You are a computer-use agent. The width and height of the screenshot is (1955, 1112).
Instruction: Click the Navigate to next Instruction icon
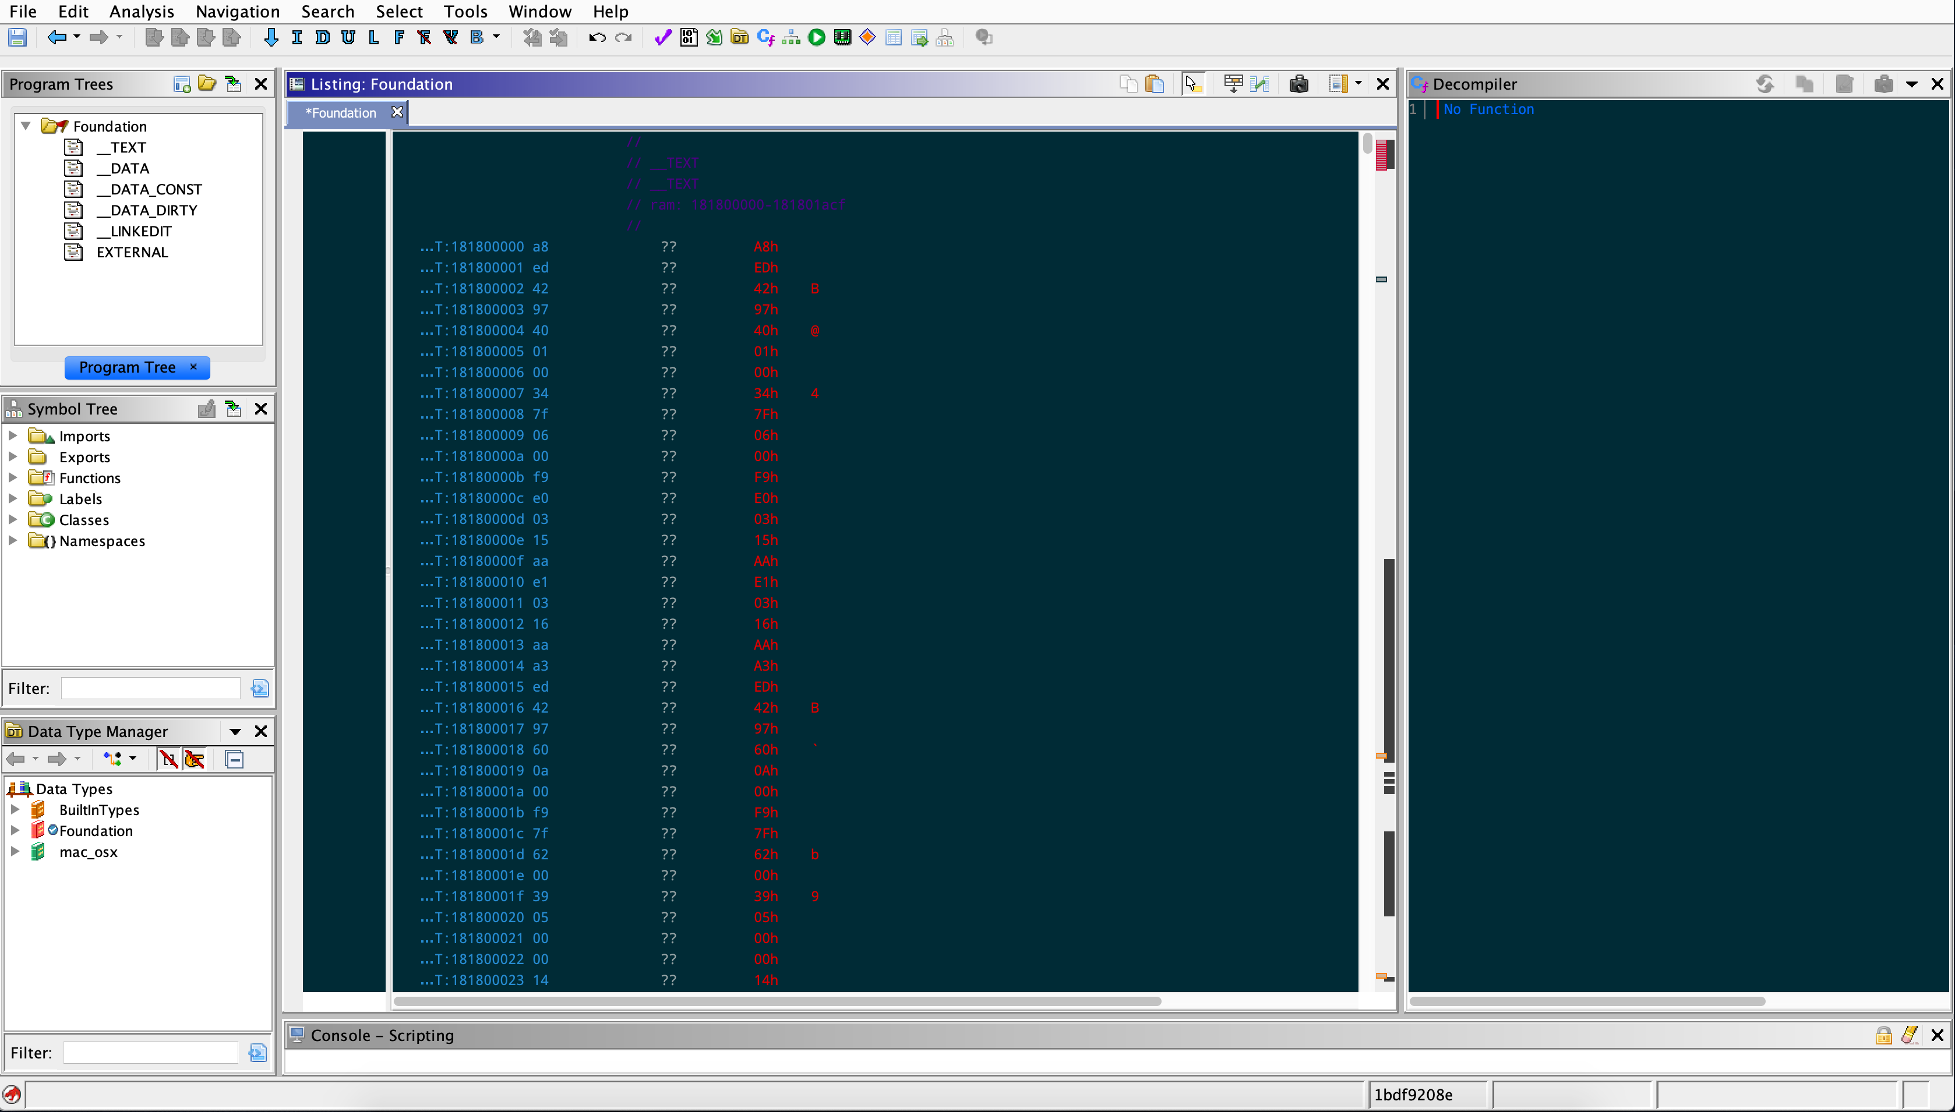297,37
